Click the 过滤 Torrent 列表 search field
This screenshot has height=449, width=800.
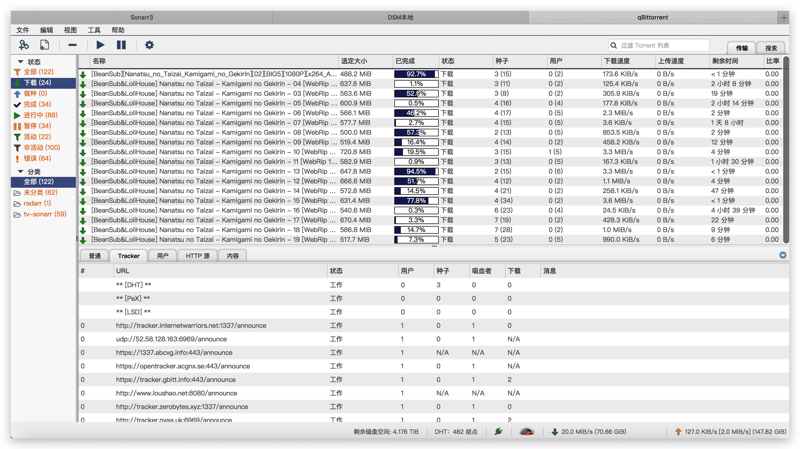[x=659, y=45]
